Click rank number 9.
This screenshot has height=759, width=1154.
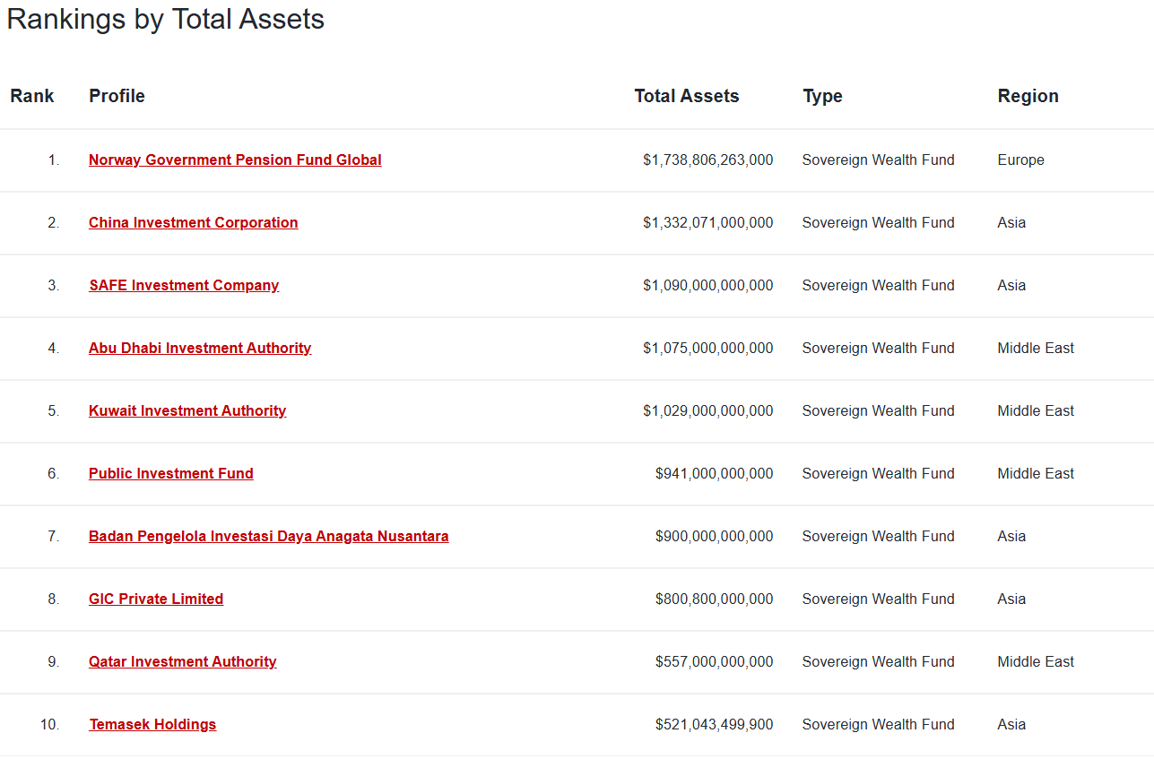point(54,661)
